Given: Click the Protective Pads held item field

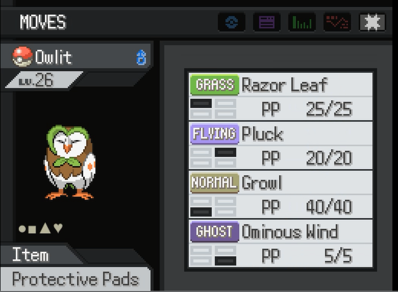Looking at the screenshot, I should coord(75,279).
